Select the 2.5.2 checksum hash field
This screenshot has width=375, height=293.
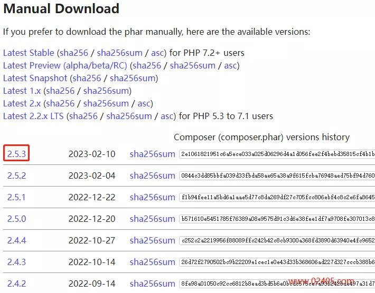coord(277,175)
